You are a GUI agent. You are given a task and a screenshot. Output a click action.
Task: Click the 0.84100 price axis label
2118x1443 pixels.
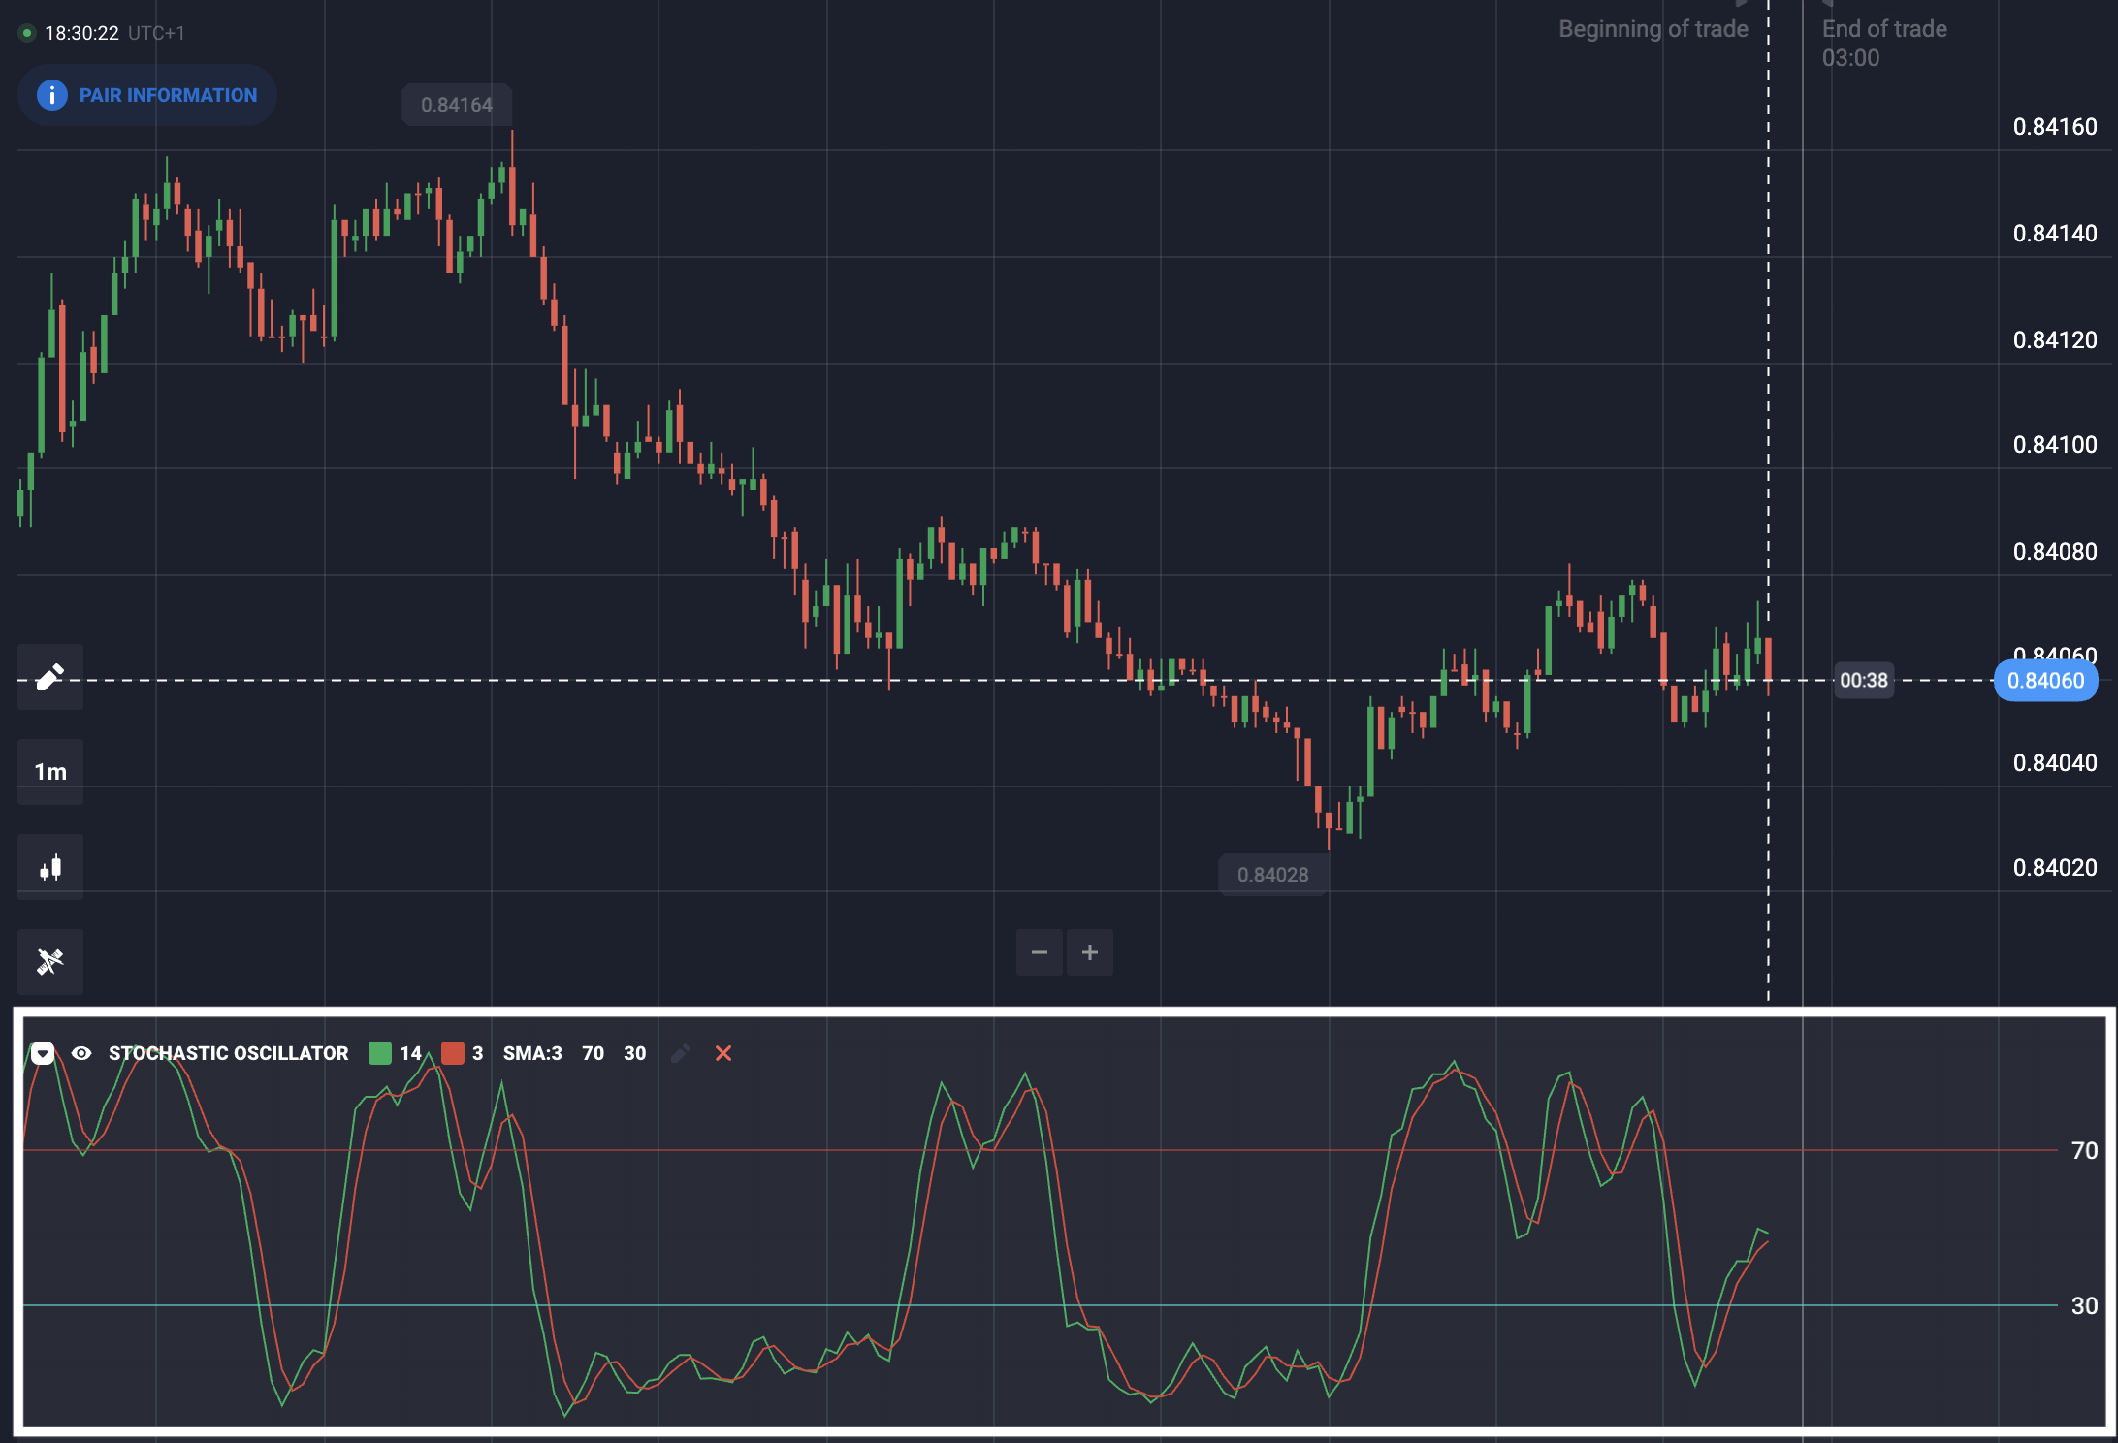click(2055, 445)
